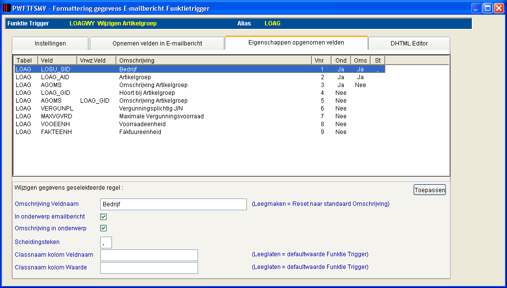Open the DHTML Editor tab
This screenshot has height=288, width=507.
click(409, 44)
